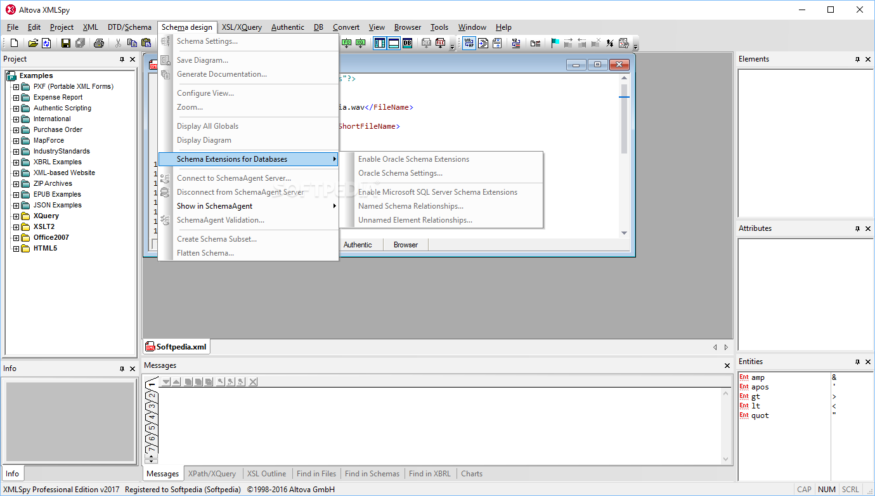This screenshot has height=496, width=875.
Task: Click the green FO transformation icon
Action: tap(346, 42)
